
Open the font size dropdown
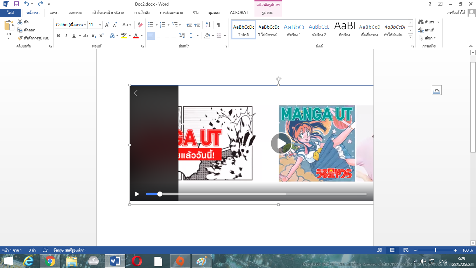pyautogui.click(x=100, y=25)
